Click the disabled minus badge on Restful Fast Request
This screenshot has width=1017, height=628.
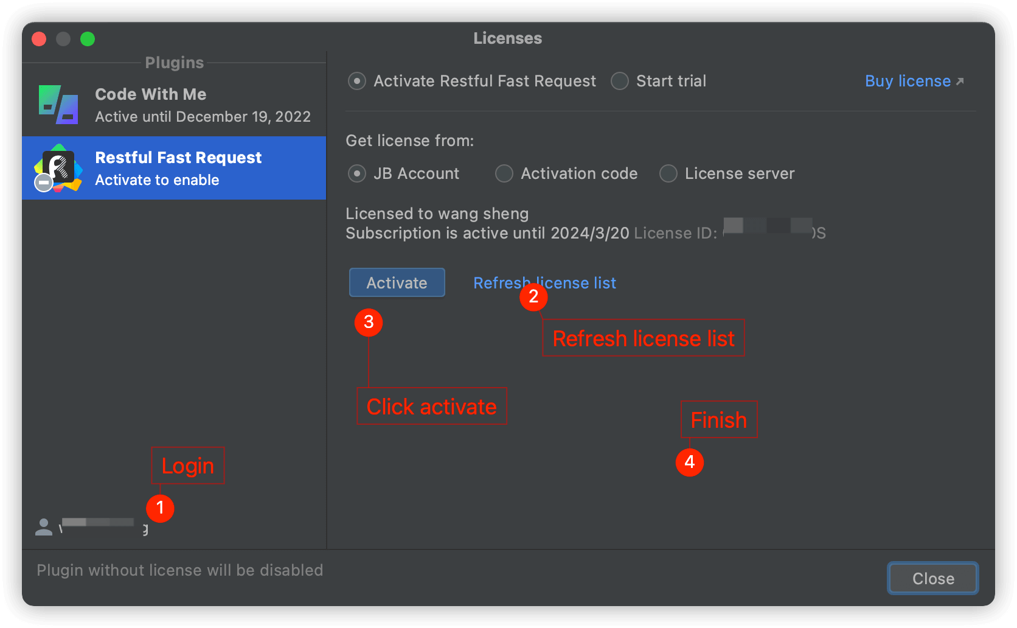point(44,182)
